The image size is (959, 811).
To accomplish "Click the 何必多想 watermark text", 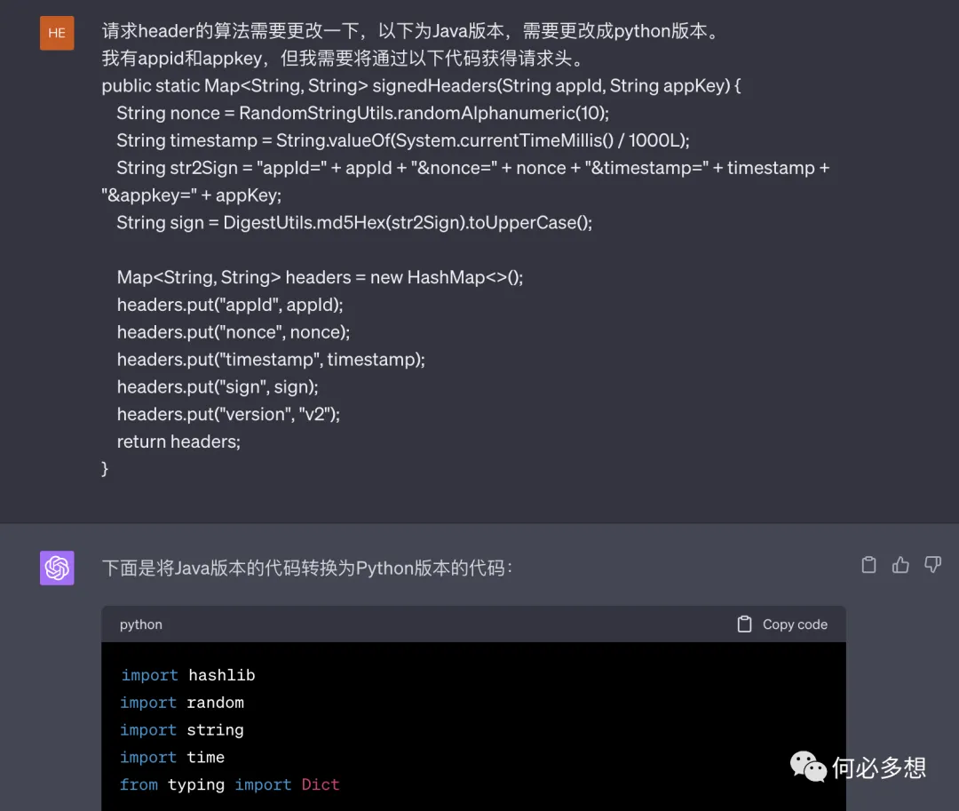I will (x=878, y=767).
